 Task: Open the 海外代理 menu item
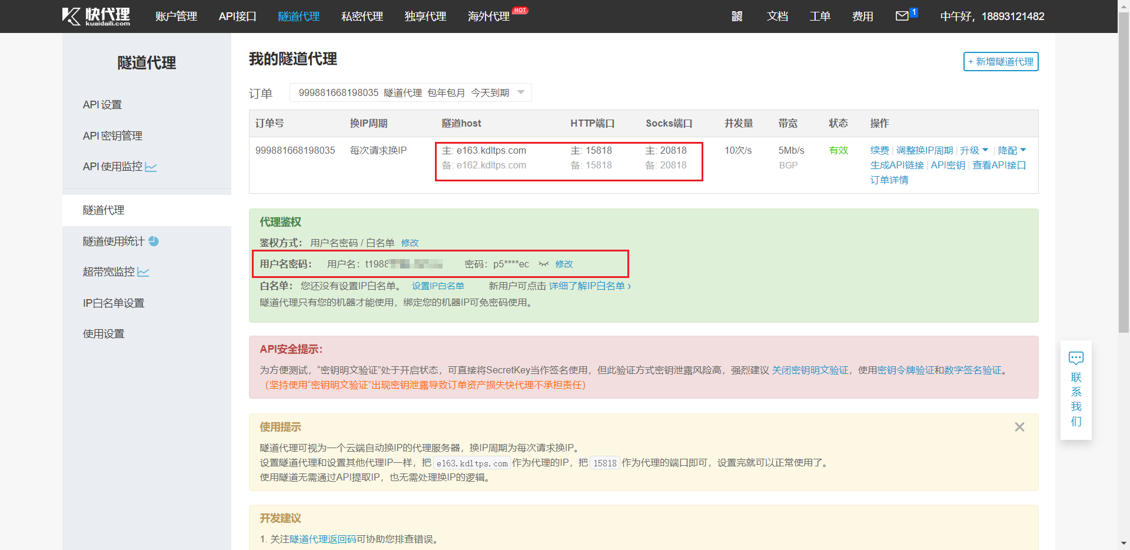click(x=488, y=16)
